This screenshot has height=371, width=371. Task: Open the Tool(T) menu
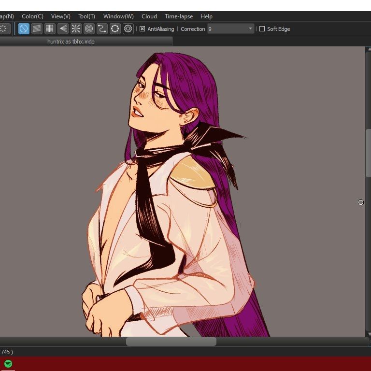(86, 16)
